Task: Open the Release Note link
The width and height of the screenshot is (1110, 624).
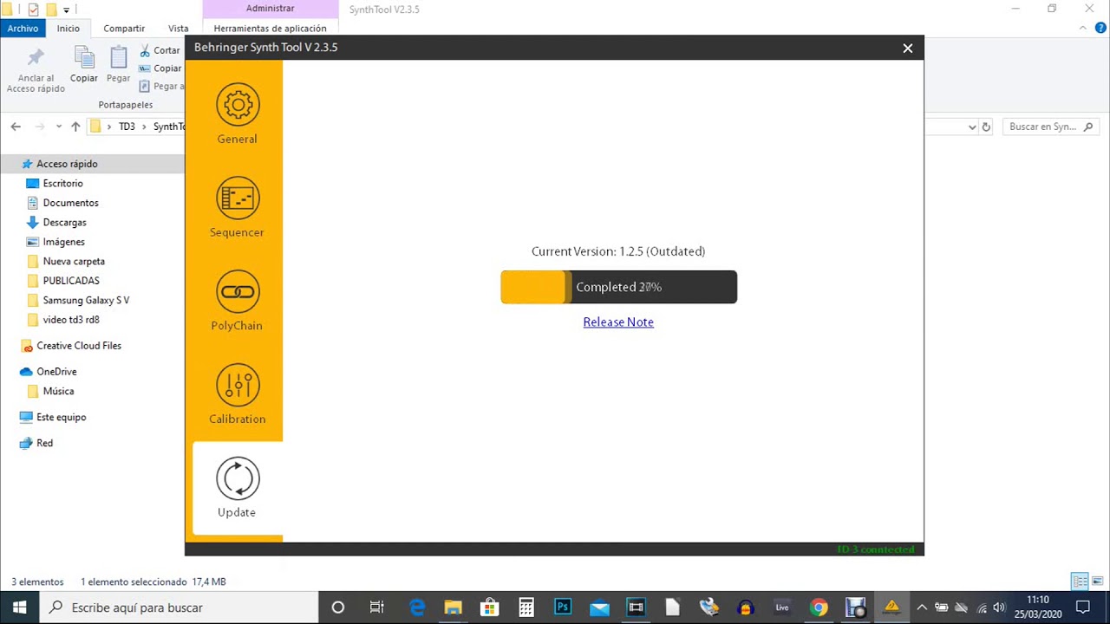Action: pyautogui.click(x=618, y=322)
